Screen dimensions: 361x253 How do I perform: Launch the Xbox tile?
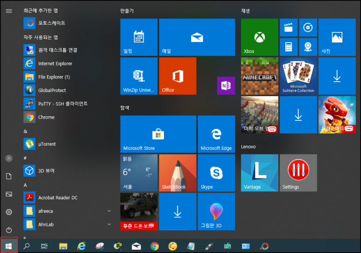(x=260, y=37)
